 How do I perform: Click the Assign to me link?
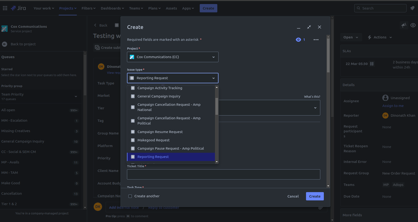(393, 106)
